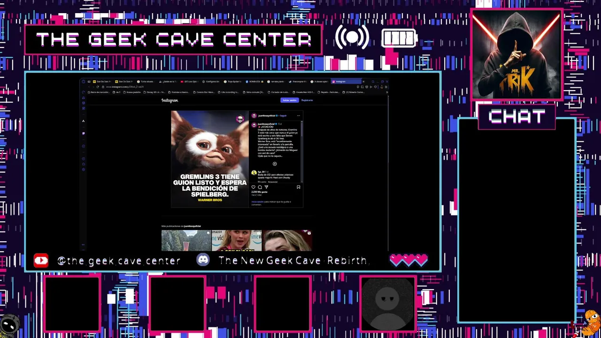Click the Mr. Frik hooded logo image
601x338 pixels.
tap(516, 54)
